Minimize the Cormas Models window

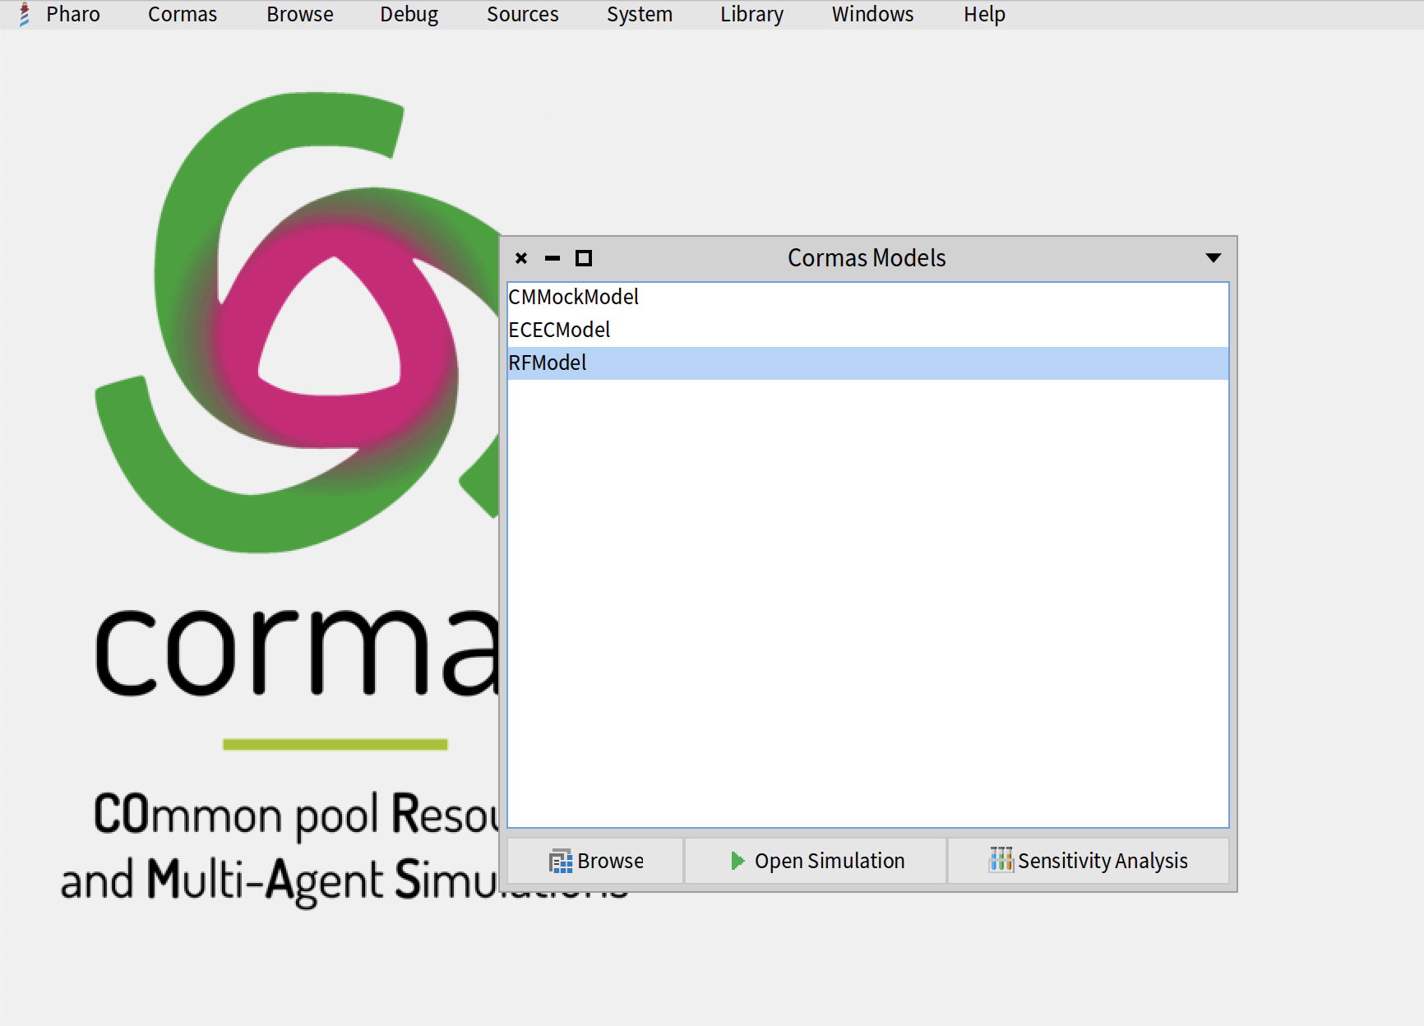(x=552, y=258)
